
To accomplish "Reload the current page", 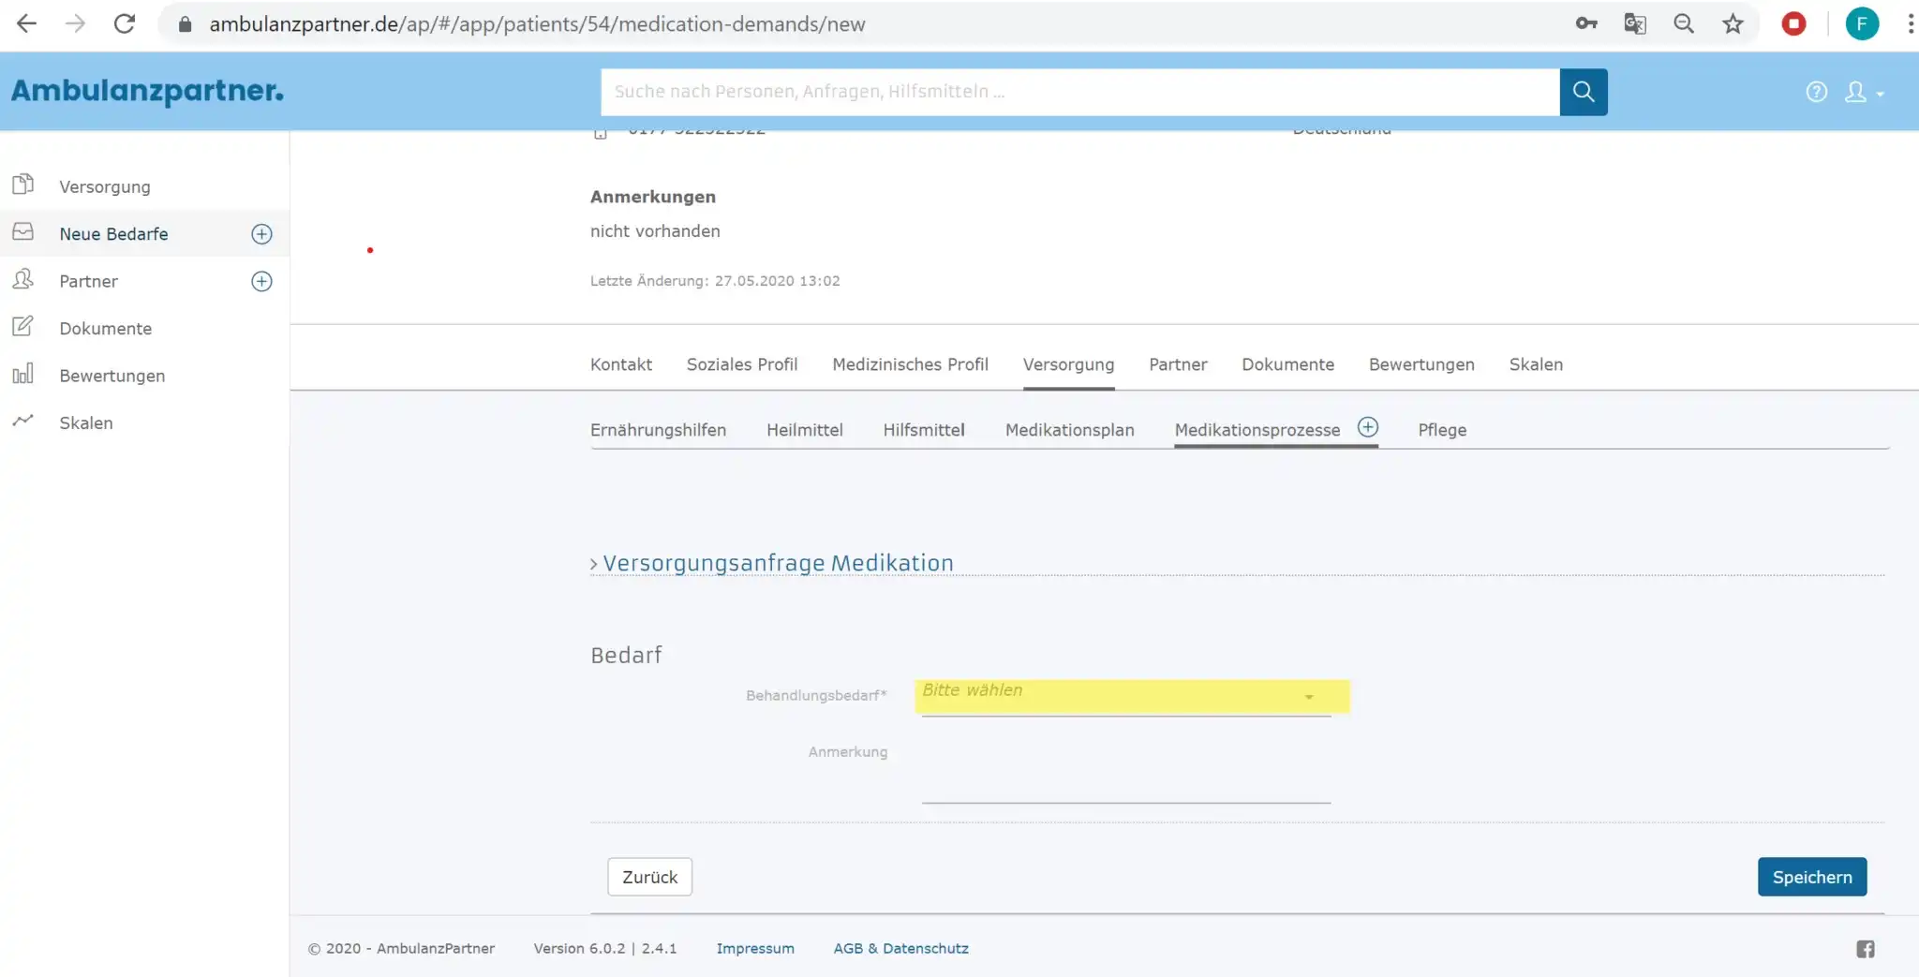I will click(124, 24).
